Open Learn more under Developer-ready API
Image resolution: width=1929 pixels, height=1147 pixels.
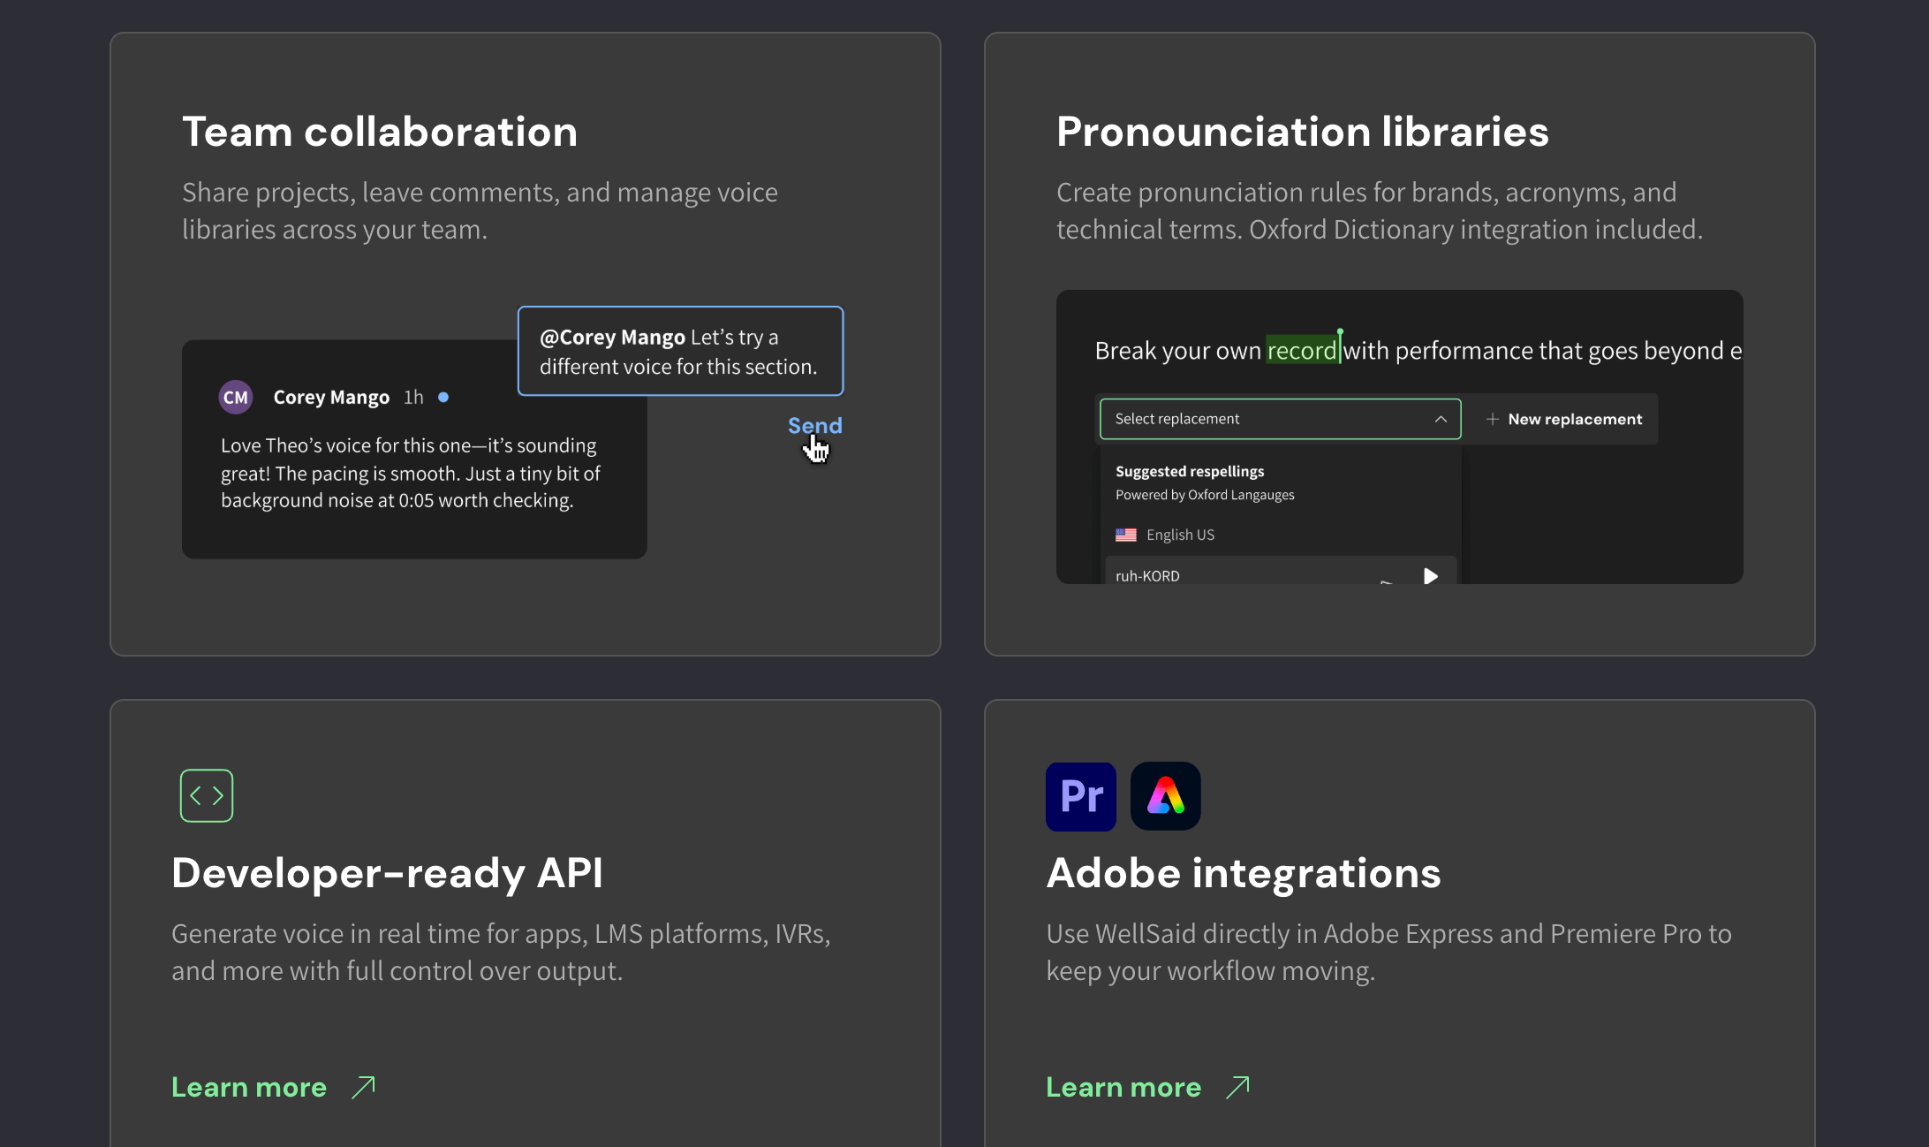pyautogui.click(x=249, y=1087)
